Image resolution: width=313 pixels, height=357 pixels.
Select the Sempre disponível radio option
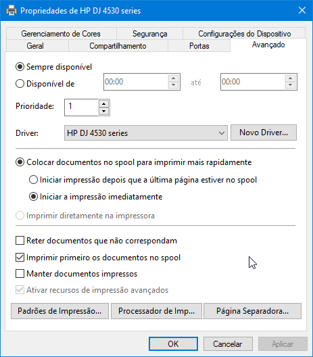[20, 67]
